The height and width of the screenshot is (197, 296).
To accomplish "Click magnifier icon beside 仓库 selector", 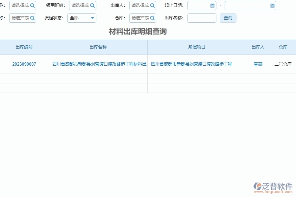I will [x=152, y=18].
